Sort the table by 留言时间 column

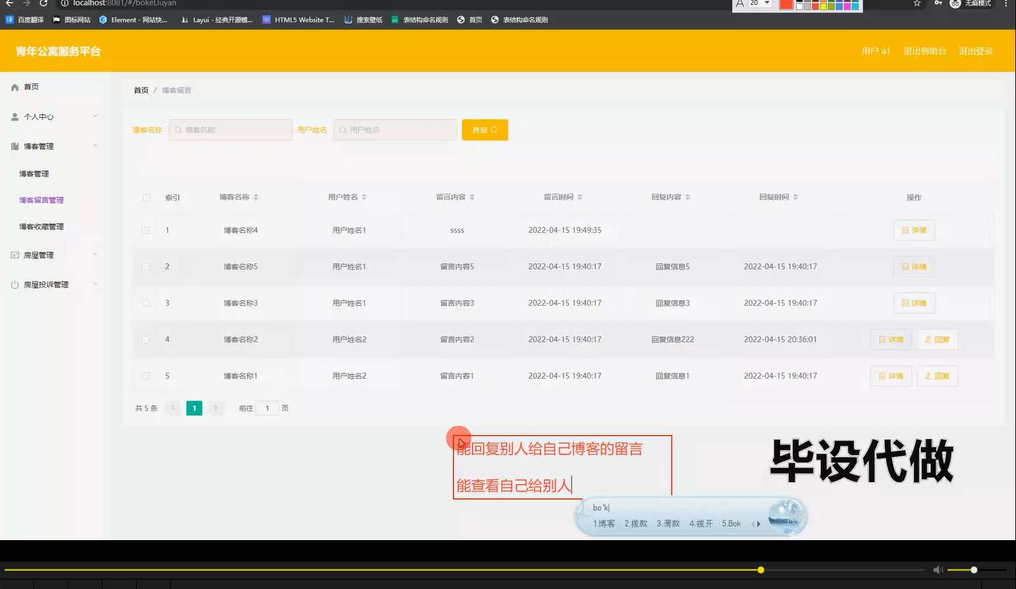[580, 197]
